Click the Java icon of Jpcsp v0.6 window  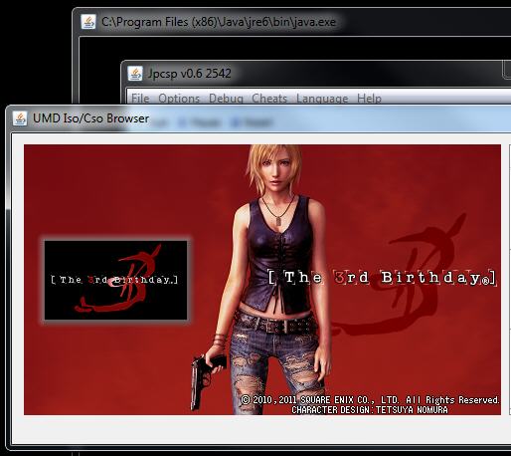pyautogui.click(x=135, y=74)
